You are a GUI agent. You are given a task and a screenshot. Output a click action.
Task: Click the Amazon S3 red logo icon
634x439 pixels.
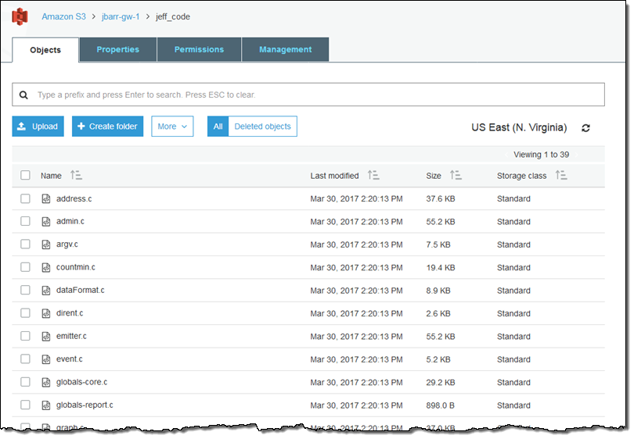[x=20, y=16]
